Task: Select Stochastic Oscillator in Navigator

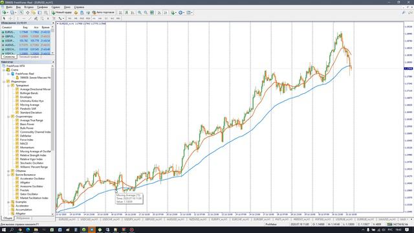Action: point(31,163)
